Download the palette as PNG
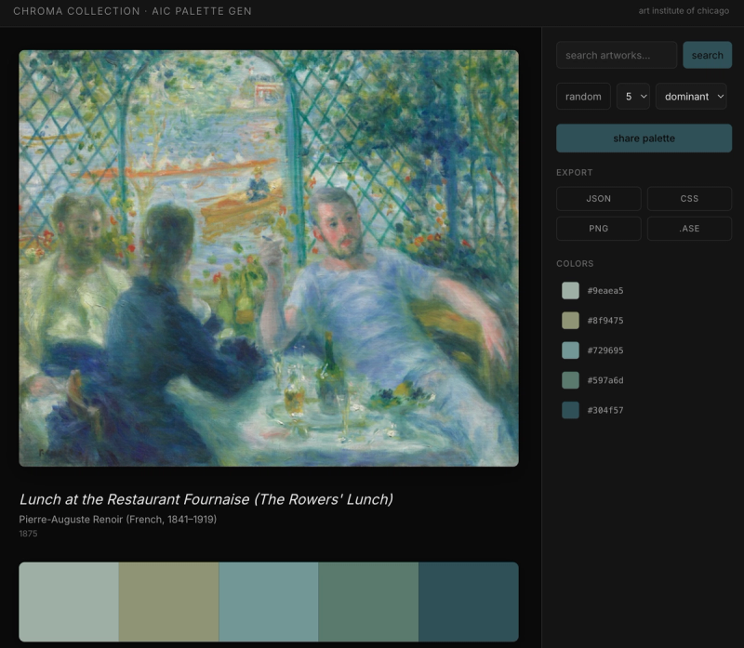The width and height of the screenshot is (744, 648). [598, 228]
